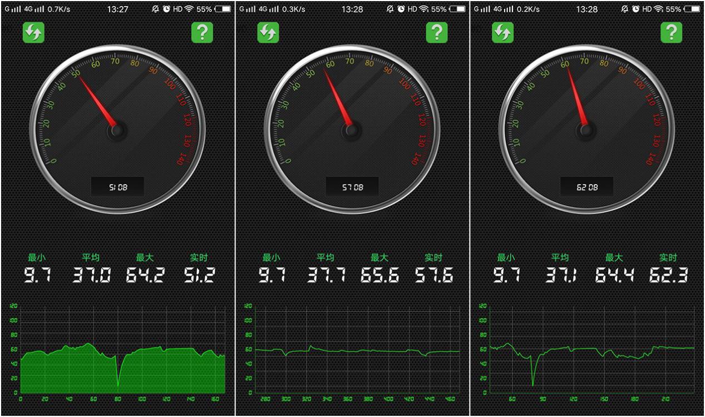Tap the clock time 13:27 in status bar
This screenshot has width=705, height=417.
[118, 9]
